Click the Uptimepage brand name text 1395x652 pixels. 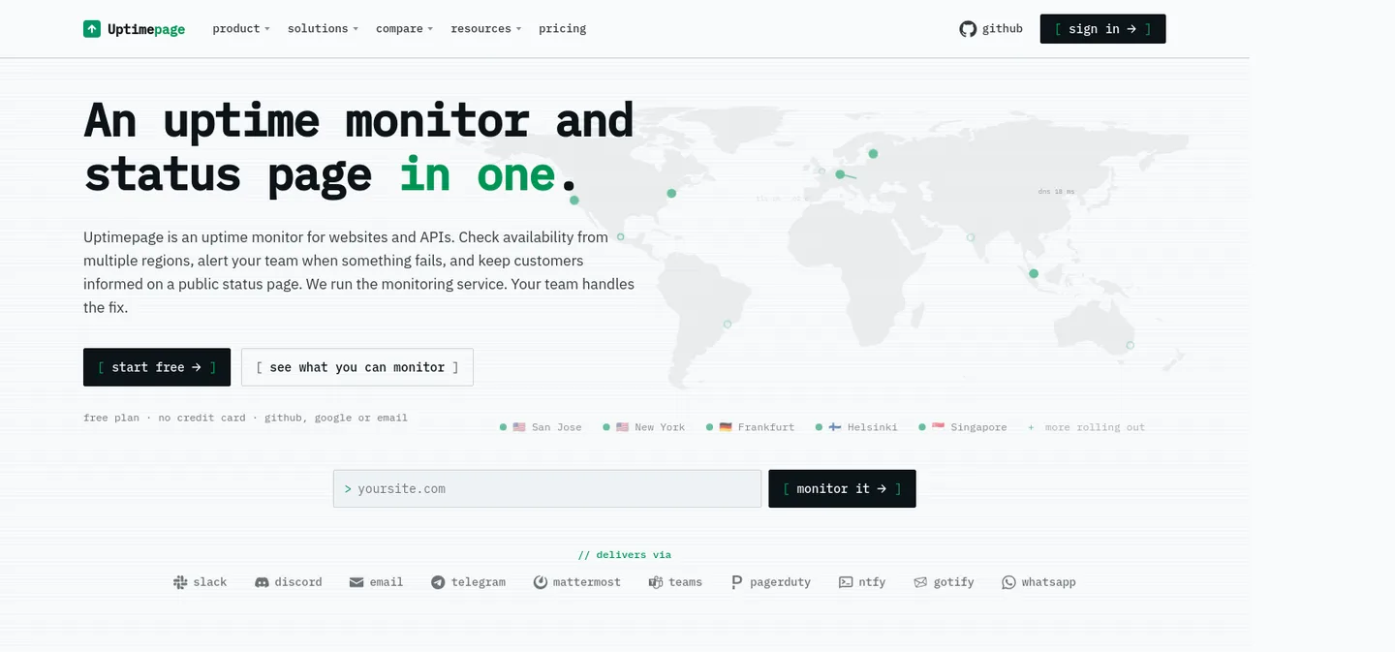tap(146, 29)
